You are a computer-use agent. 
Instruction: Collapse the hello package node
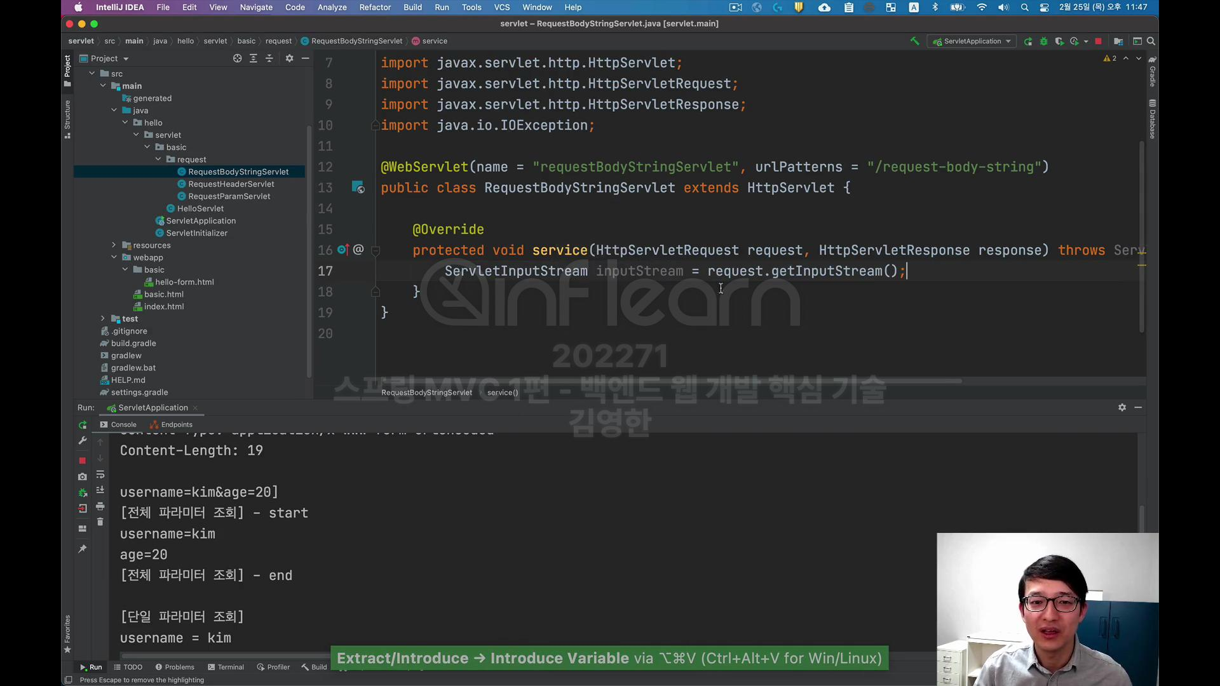tap(125, 123)
